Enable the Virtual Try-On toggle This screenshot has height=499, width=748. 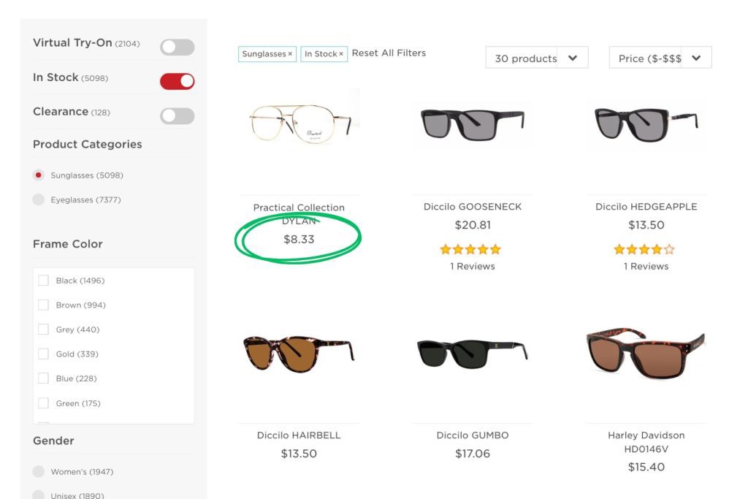pyautogui.click(x=177, y=45)
